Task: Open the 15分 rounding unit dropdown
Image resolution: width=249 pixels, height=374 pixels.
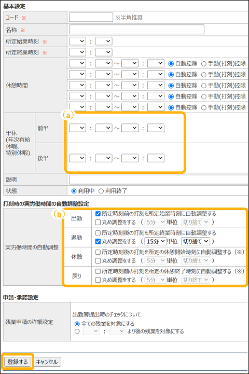Action: 156,241
